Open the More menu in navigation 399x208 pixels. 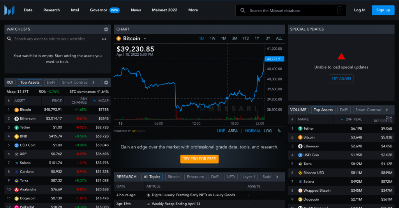(193, 10)
